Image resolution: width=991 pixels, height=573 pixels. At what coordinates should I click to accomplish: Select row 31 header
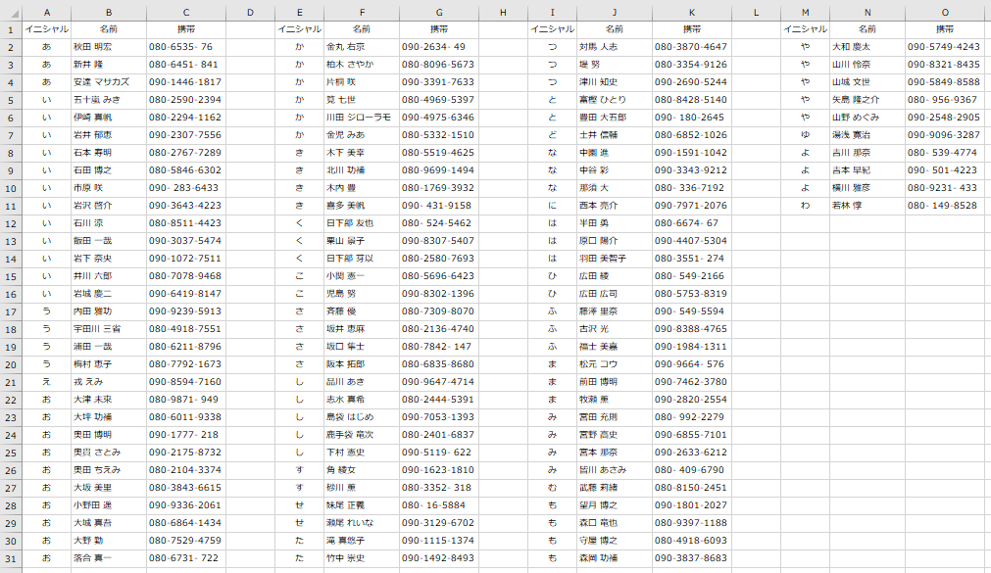(x=11, y=558)
